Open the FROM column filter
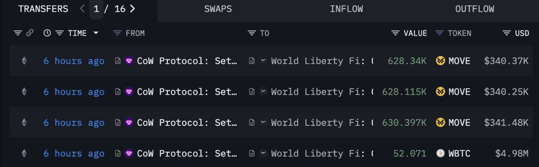 pyautogui.click(x=117, y=33)
